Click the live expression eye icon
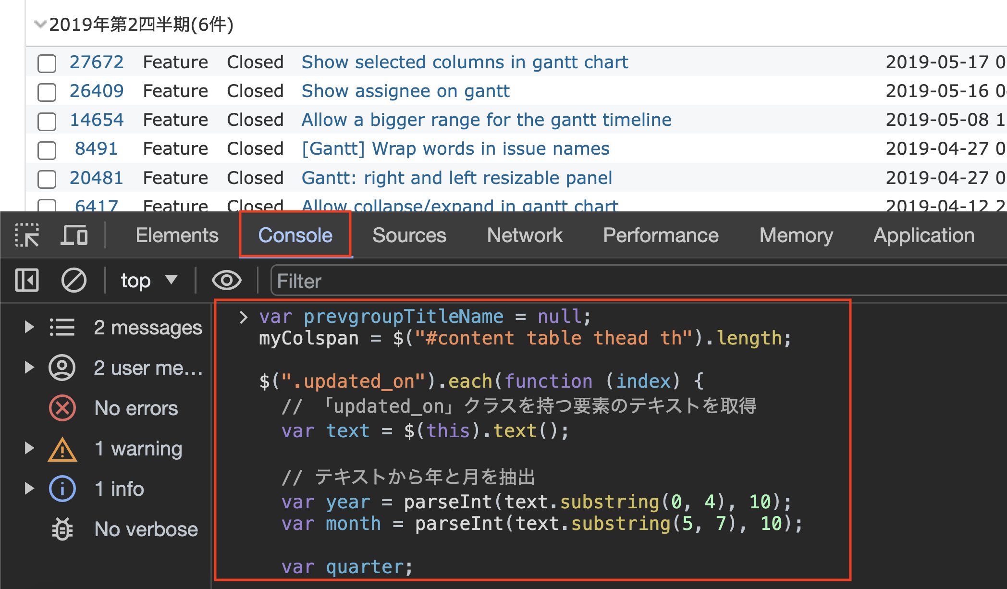This screenshot has width=1007, height=589. click(x=226, y=280)
